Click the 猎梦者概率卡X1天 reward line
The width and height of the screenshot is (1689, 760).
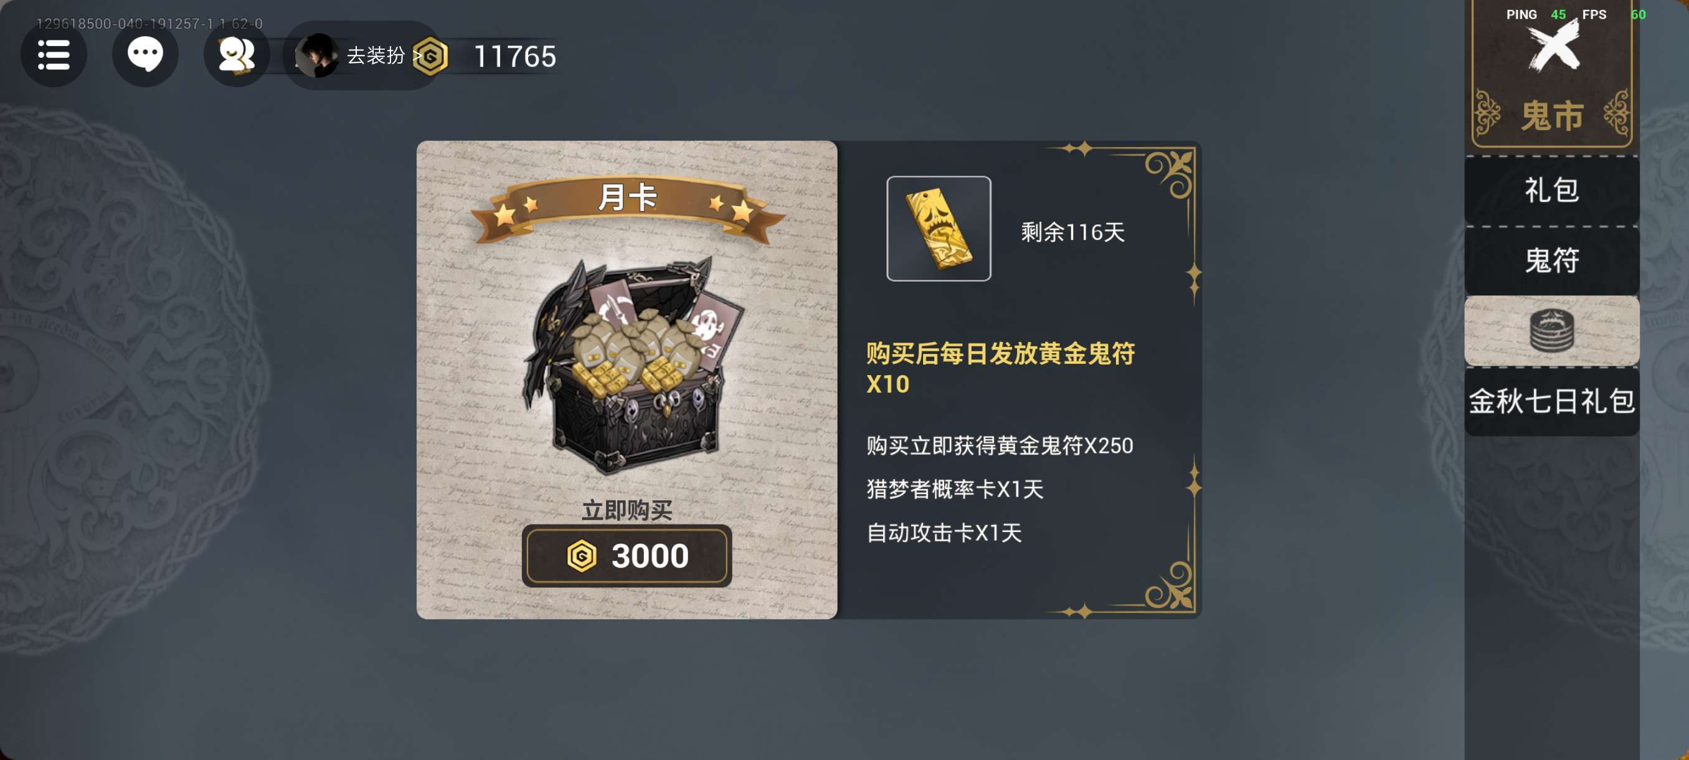(955, 489)
